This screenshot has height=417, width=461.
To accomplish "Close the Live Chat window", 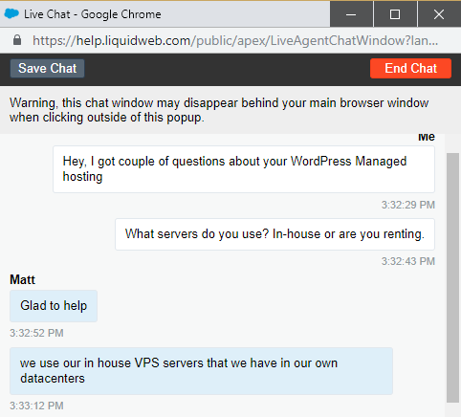I will (439, 14).
